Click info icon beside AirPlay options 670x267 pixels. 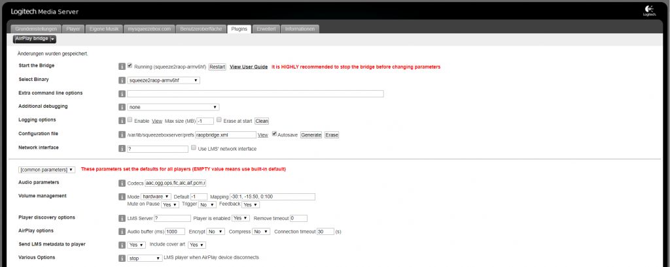coord(122,232)
